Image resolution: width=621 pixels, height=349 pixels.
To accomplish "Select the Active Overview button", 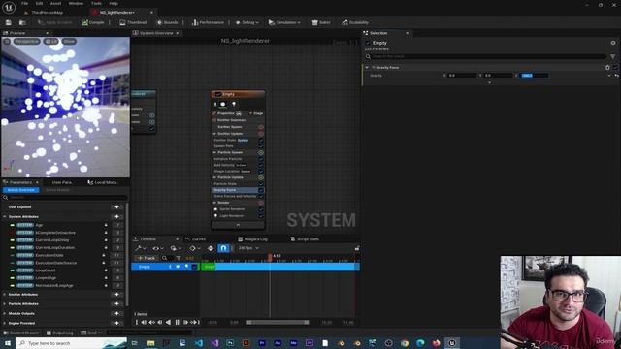I will coord(21,190).
